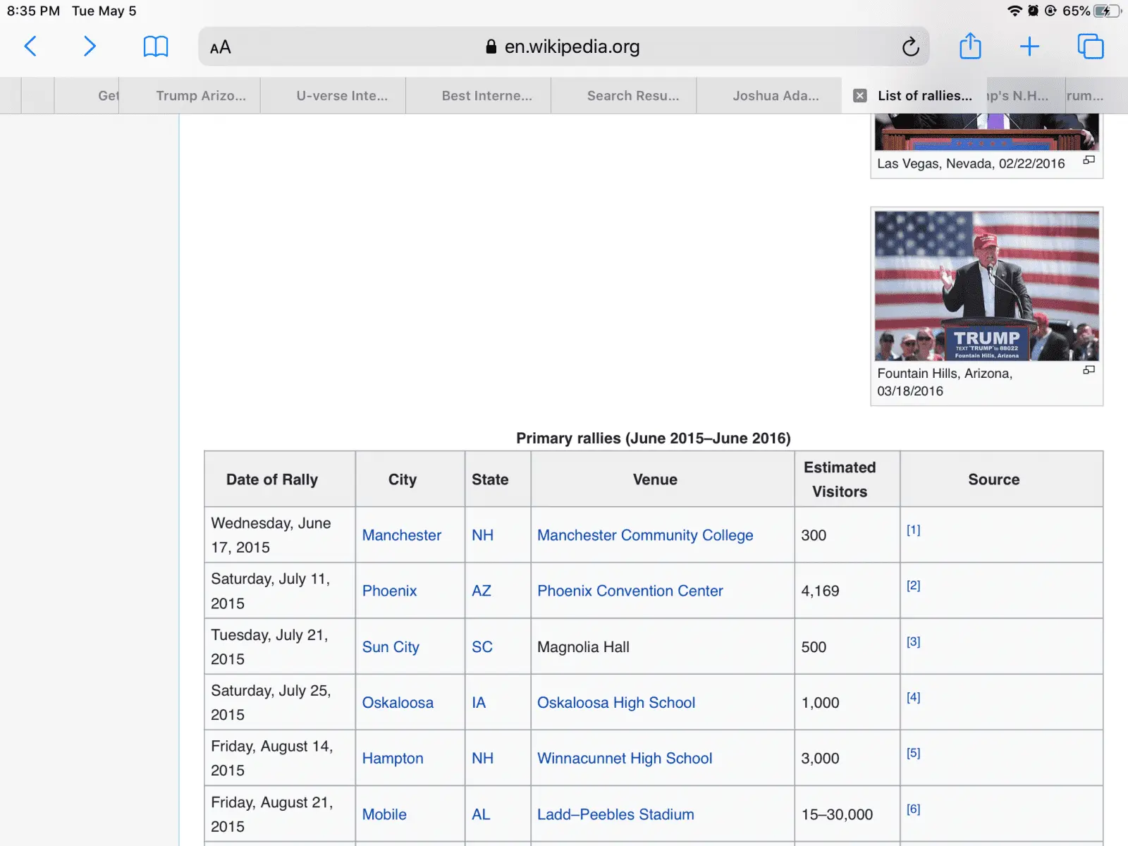Open the AA reader text-size menu
The width and height of the screenshot is (1128, 846).
pyautogui.click(x=221, y=47)
